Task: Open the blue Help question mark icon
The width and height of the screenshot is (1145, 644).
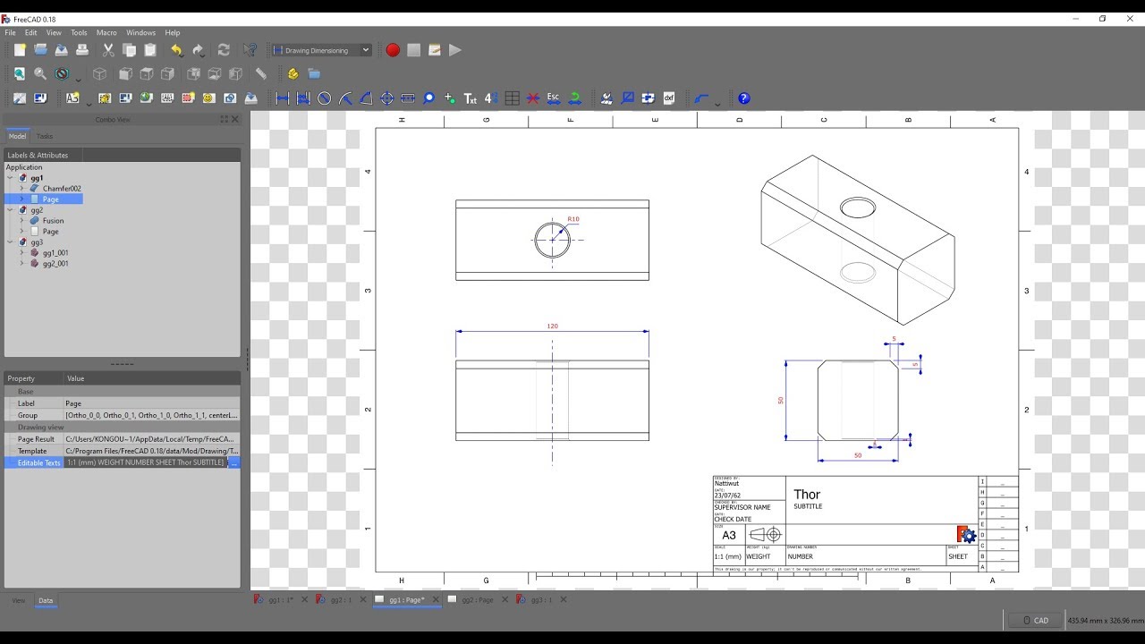Action: tap(743, 98)
